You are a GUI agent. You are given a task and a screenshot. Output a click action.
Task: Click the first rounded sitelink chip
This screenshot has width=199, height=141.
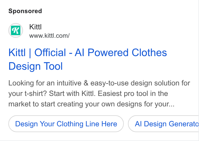[x=66, y=124]
